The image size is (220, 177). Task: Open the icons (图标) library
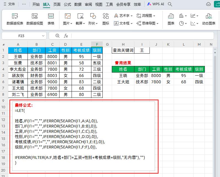(106, 19)
